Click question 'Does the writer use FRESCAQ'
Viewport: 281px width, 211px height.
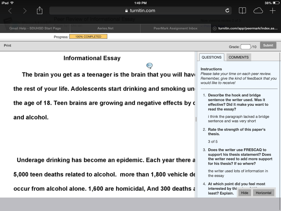click(x=240, y=157)
